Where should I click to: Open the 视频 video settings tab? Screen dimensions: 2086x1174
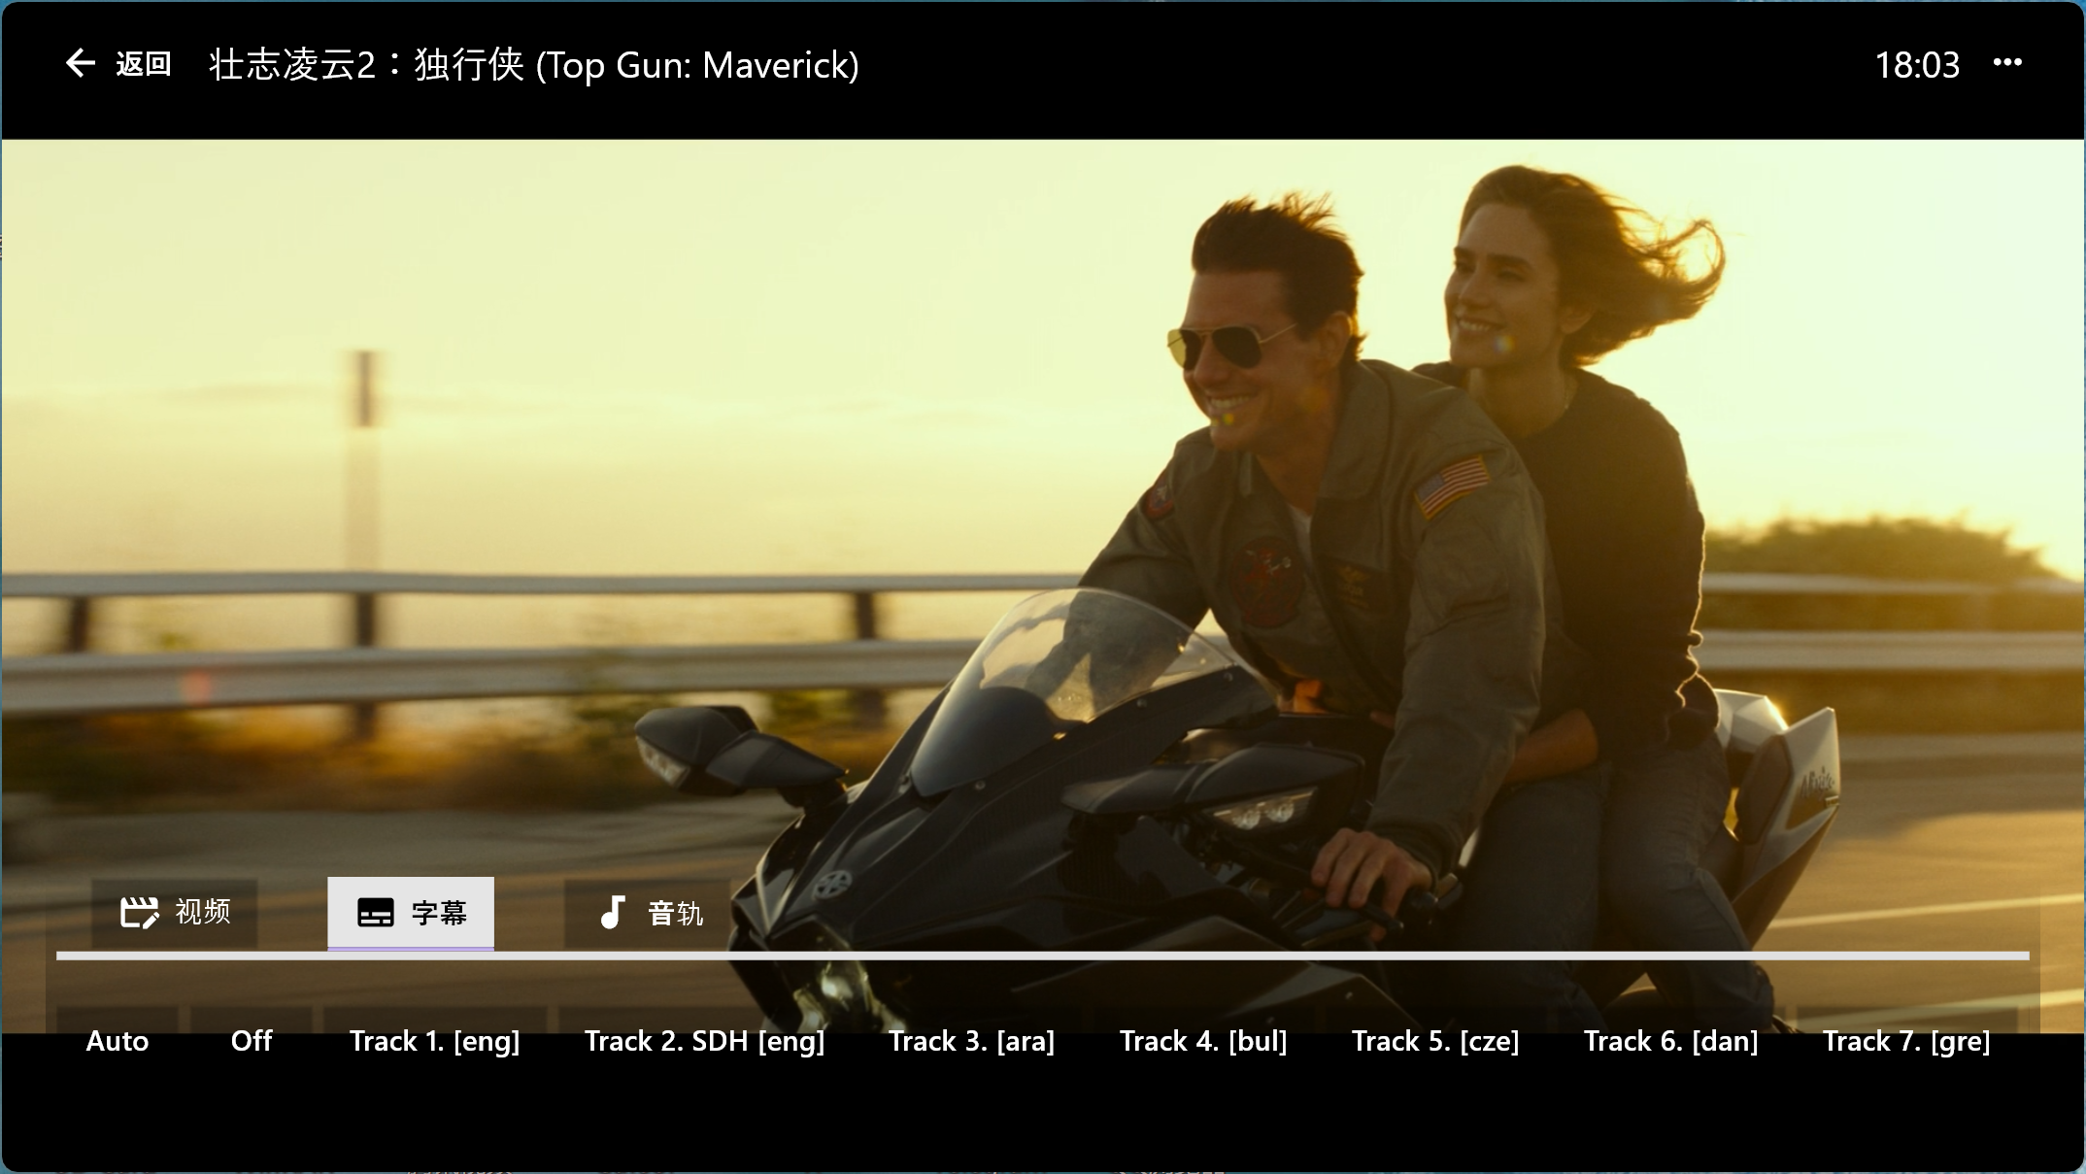pos(202,913)
